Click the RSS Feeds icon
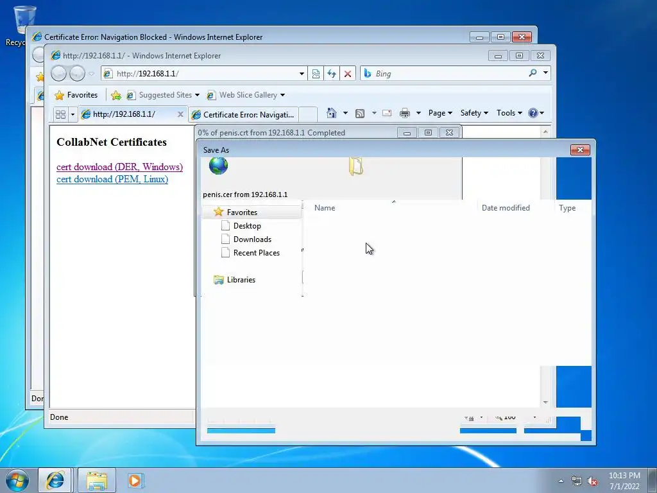The height and width of the screenshot is (493, 657). (360, 113)
